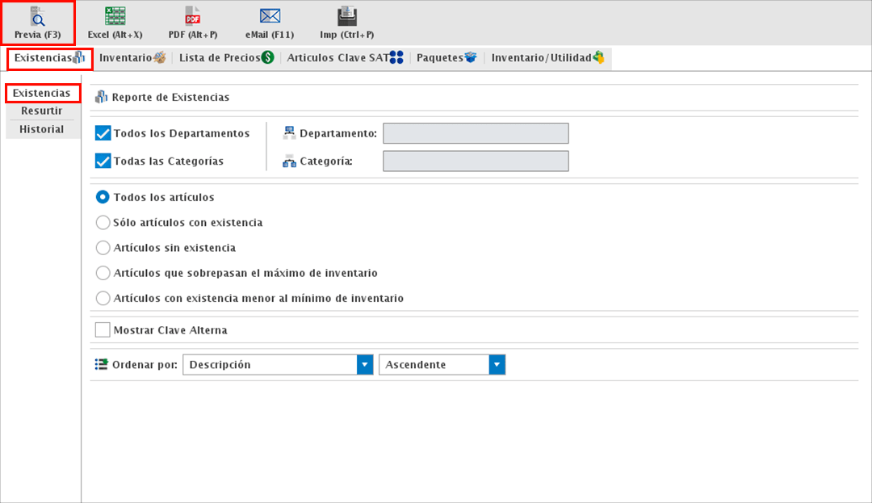Click the Departamento selector icon

(288, 132)
